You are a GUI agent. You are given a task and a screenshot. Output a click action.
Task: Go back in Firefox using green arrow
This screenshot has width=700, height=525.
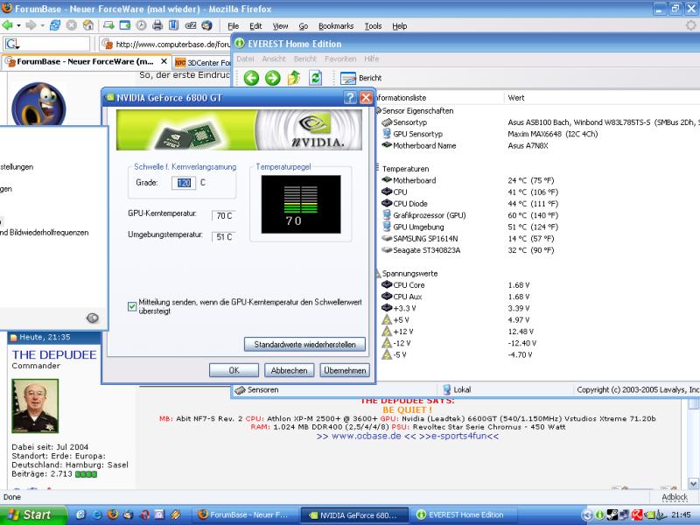point(8,25)
